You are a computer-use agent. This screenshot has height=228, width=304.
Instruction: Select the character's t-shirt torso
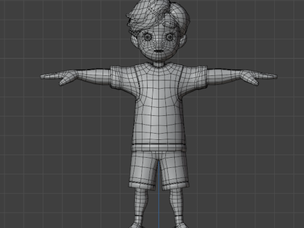pos(159,108)
